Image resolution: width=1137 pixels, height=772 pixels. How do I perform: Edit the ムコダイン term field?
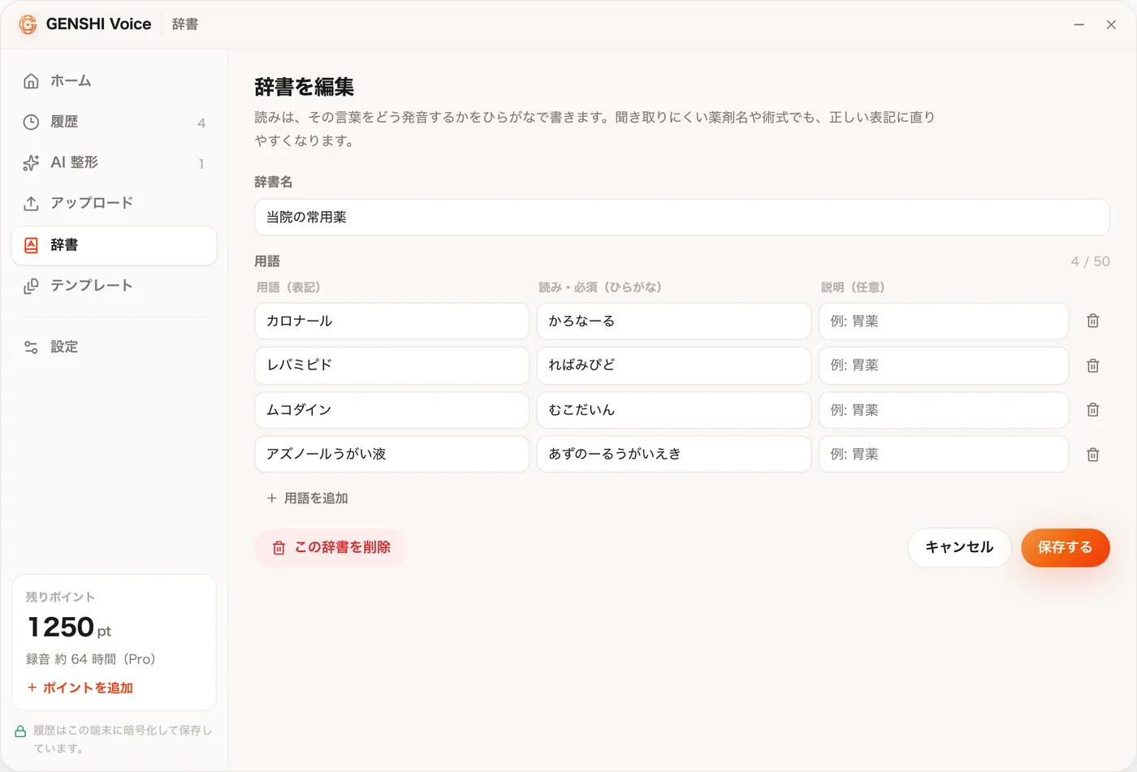click(x=391, y=410)
